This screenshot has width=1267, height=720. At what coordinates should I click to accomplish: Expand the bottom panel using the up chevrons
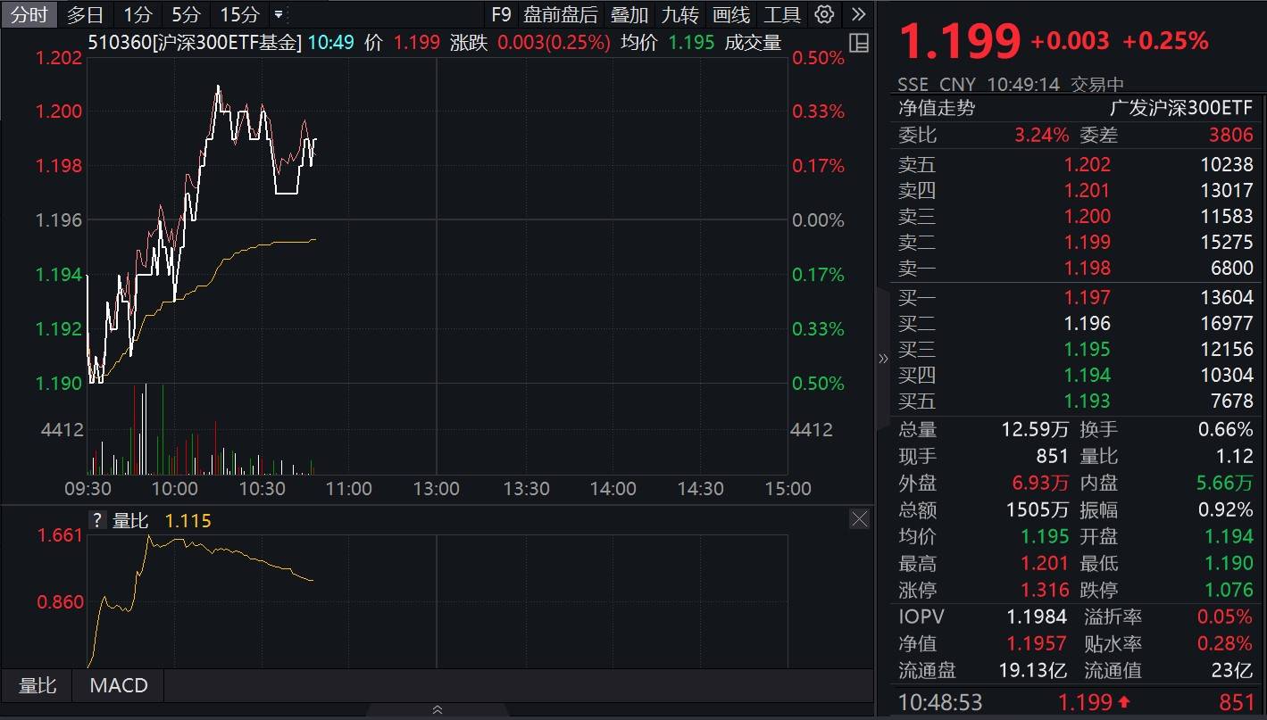pos(437,709)
